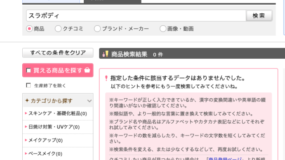The height and width of the screenshot is (160, 285).
Task: Open メイクアップ(0) category
Action: (x=45, y=140)
